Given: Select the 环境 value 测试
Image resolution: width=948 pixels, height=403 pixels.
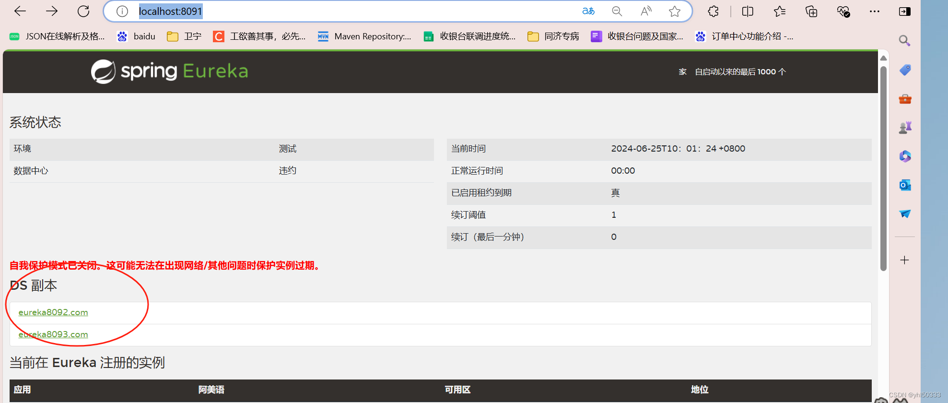Looking at the screenshot, I should pyautogui.click(x=288, y=149).
